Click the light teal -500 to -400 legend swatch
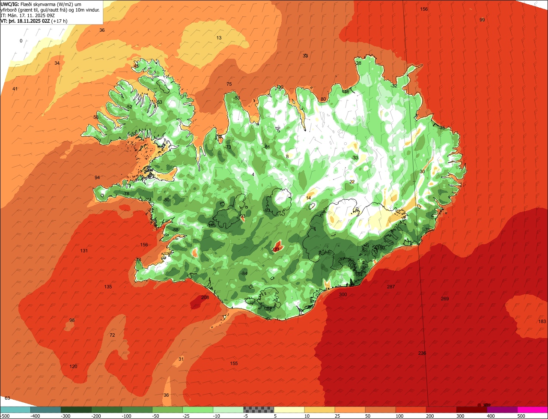 point(15,410)
